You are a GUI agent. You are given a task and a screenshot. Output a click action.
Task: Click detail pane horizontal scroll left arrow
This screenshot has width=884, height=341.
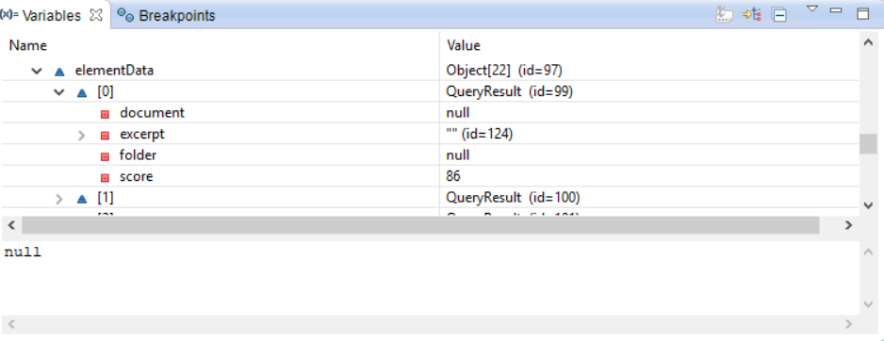pyautogui.click(x=10, y=324)
